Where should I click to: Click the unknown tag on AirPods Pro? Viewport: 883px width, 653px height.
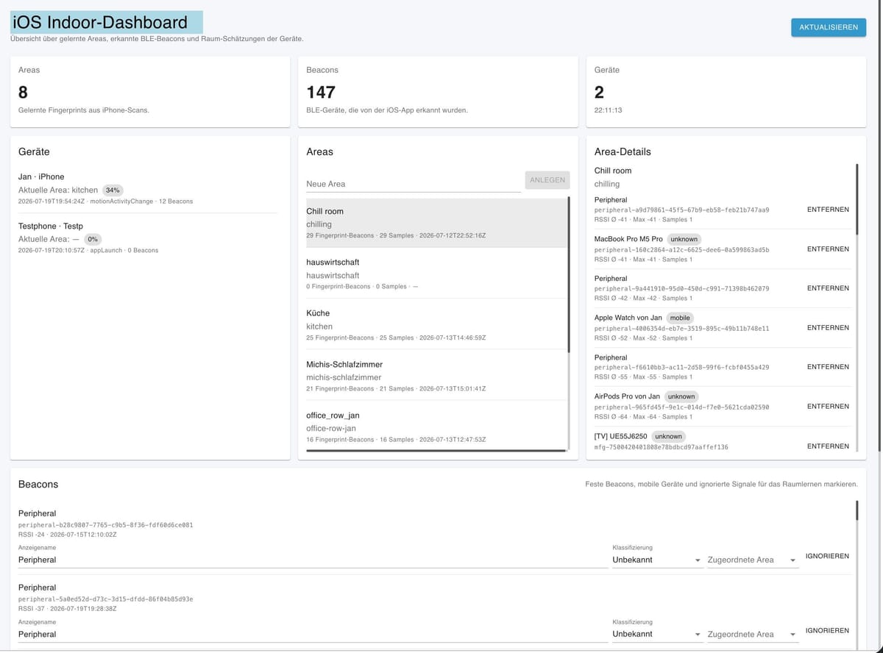(681, 396)
